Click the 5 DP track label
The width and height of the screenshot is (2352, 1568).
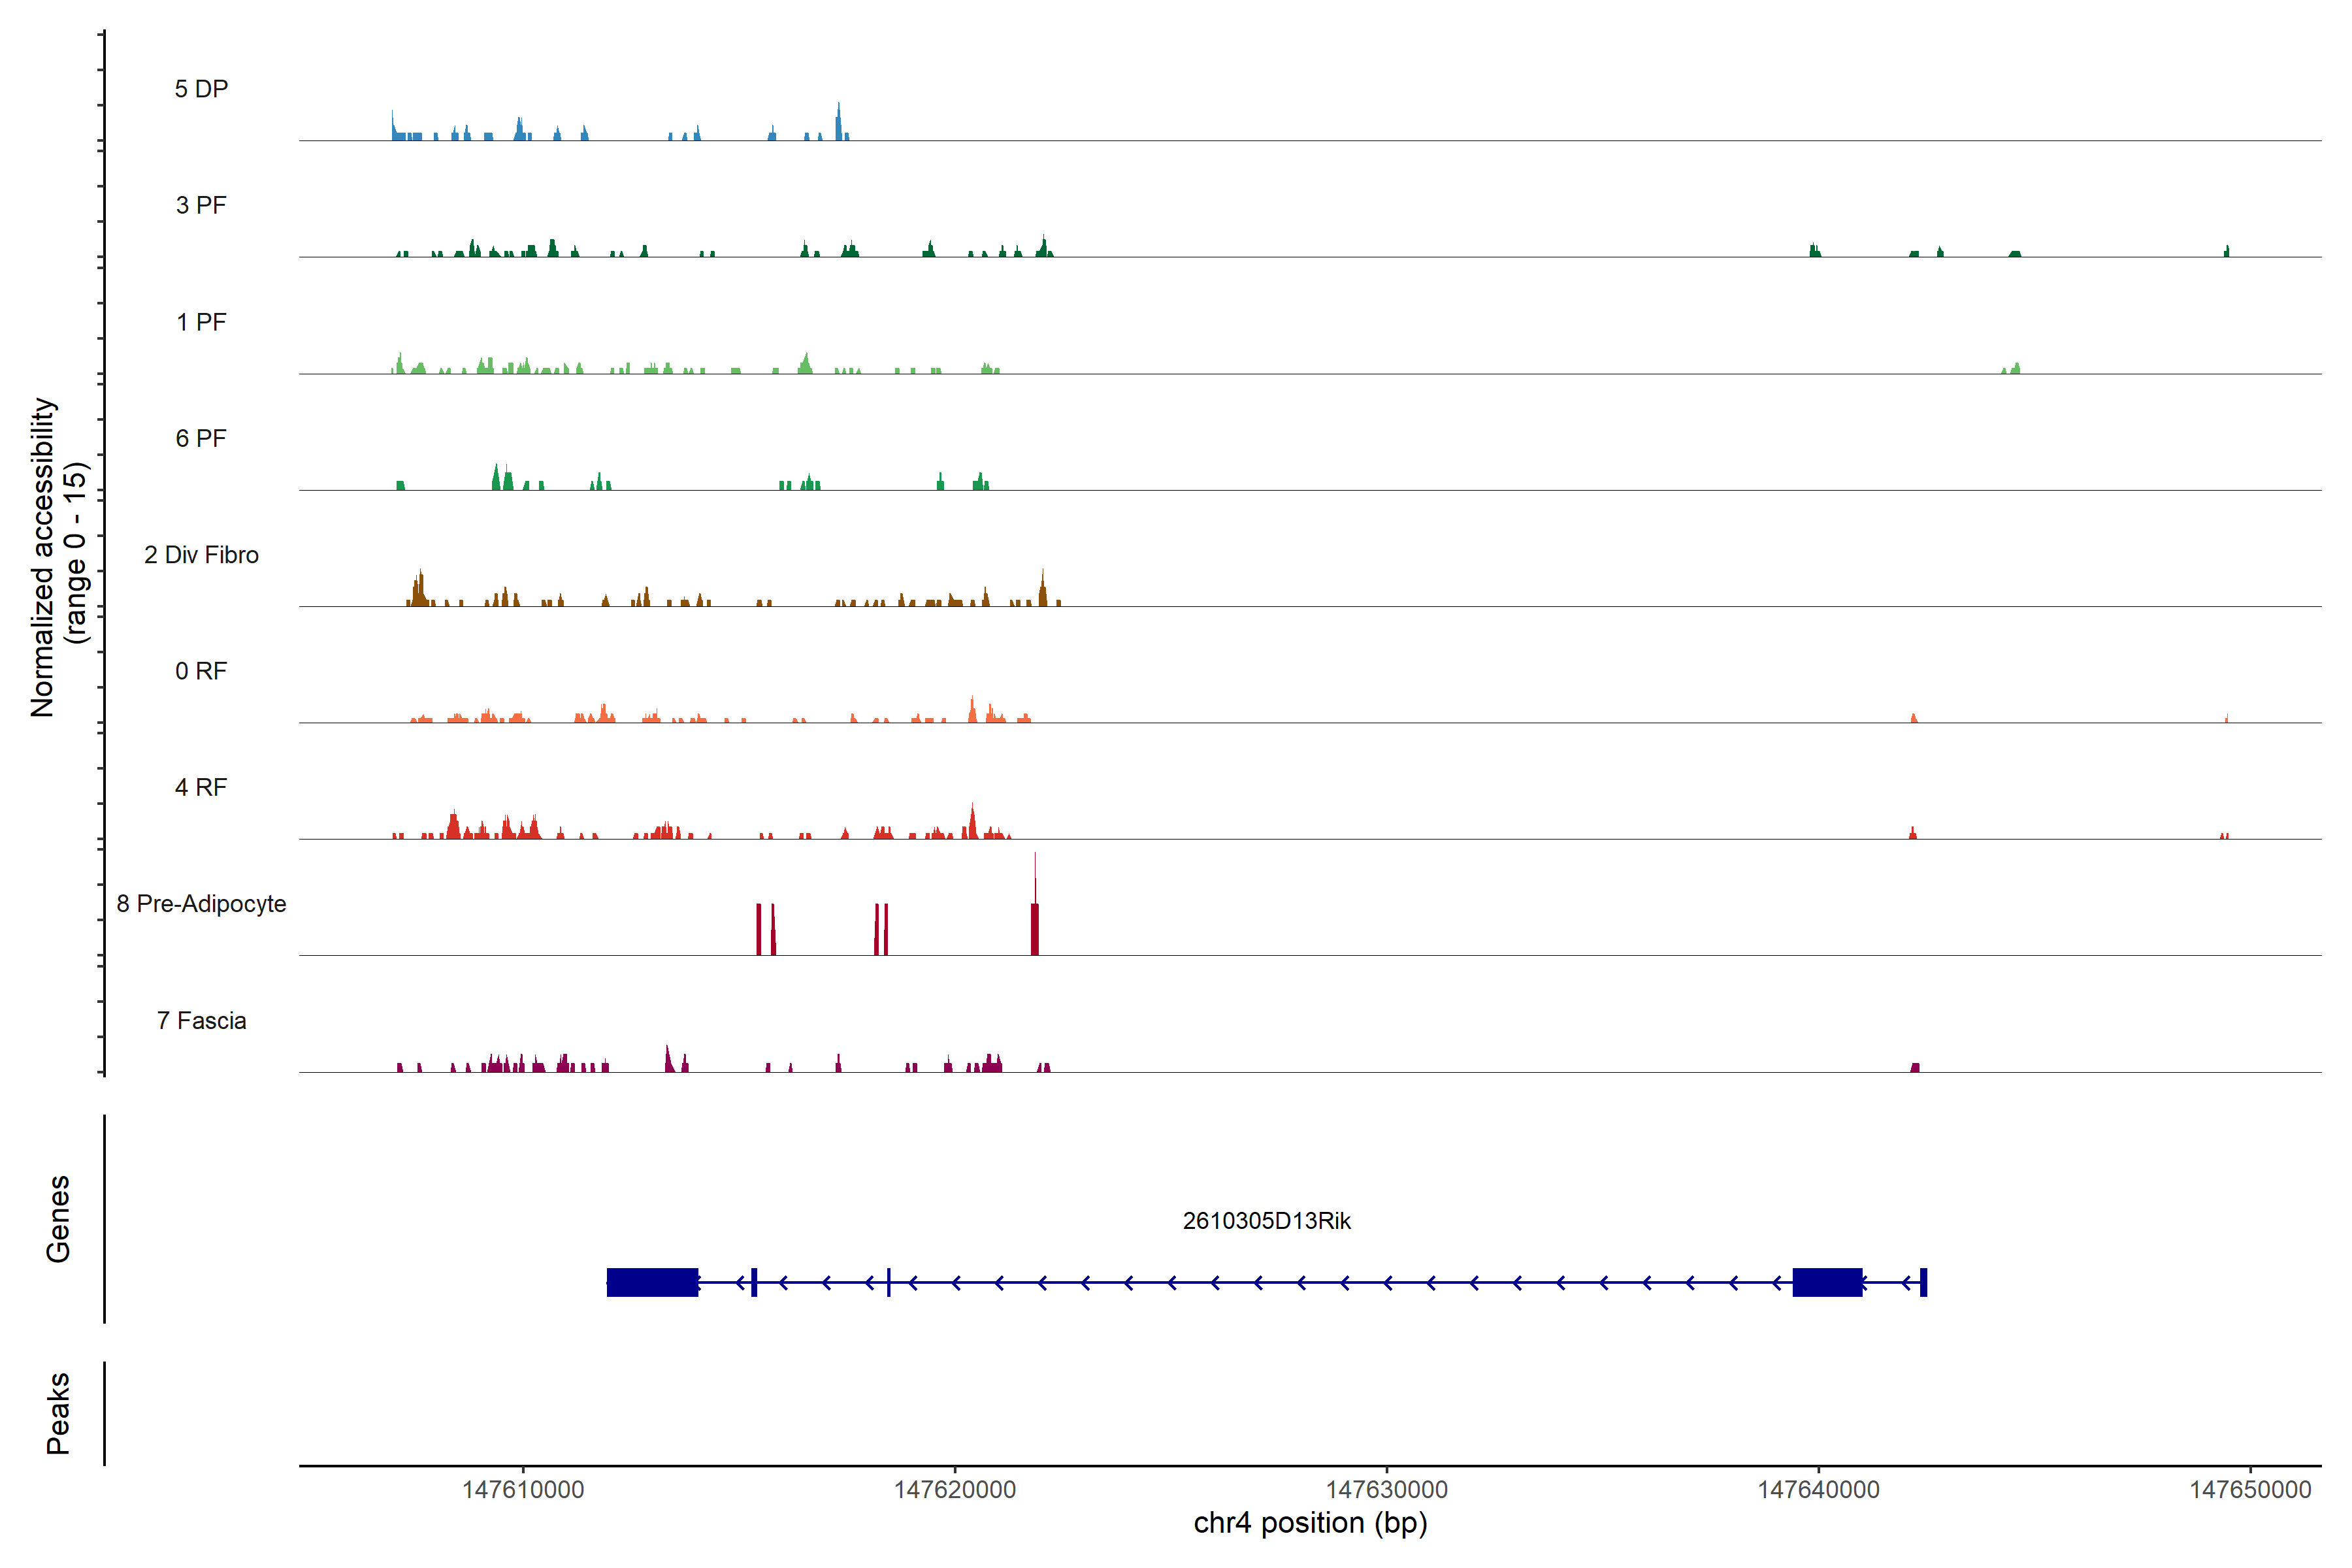[201, 89]
